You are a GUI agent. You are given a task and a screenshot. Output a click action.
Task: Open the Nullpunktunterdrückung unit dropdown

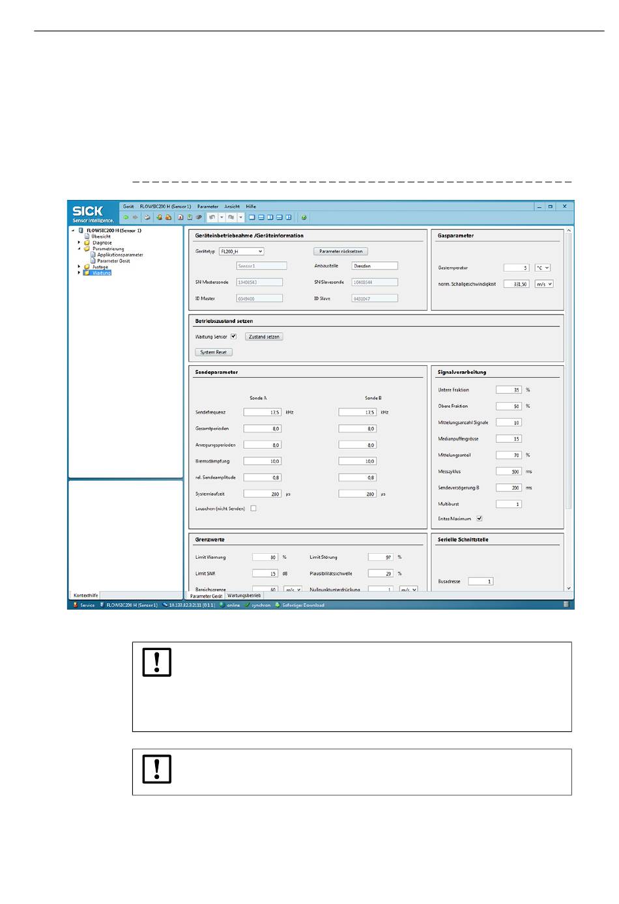(x=409, y=589)
